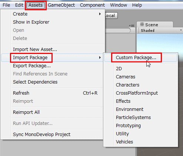Viewport: 183px width, 156px height.
Task: Click Sync MonoDevelop Project
Action: click(42, 135)
